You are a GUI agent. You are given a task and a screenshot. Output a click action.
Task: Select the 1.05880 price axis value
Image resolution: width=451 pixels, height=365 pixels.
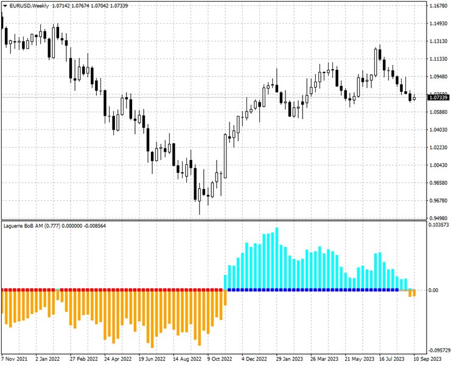tap(439, 112)
